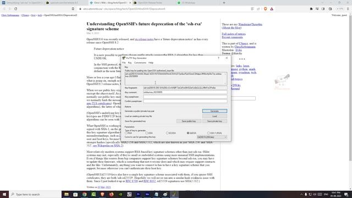Open the RFC 8709 link
The width and height of the screenshot is (352, 198).
click(x=131, y=181)
